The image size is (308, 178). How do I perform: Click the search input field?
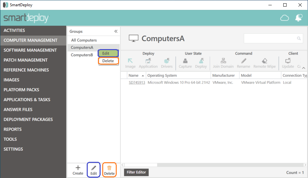click(270, 39)
